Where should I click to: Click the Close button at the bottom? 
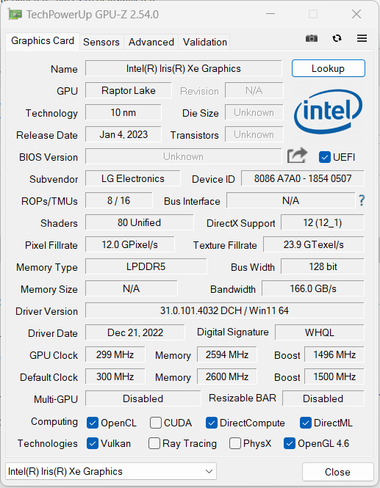337,472
